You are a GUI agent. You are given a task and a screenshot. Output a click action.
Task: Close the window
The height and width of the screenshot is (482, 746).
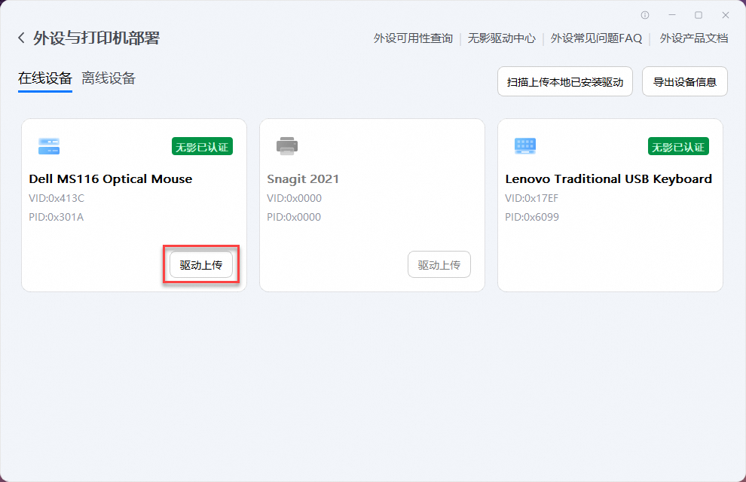click(726, 15)
